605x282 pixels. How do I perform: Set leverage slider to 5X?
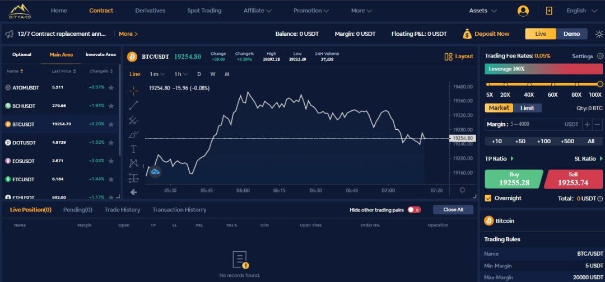(x=488, y=84)
